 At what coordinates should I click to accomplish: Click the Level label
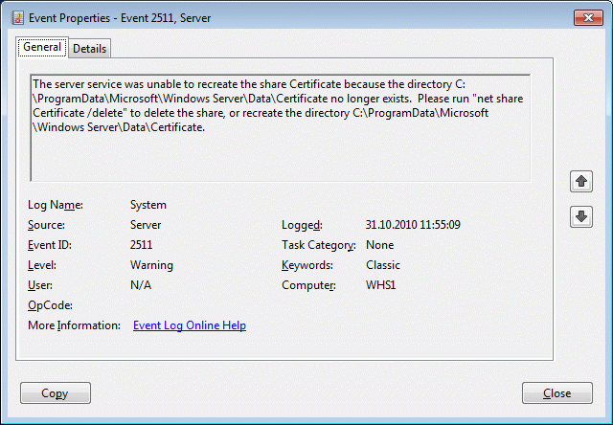tap(42, 265)
